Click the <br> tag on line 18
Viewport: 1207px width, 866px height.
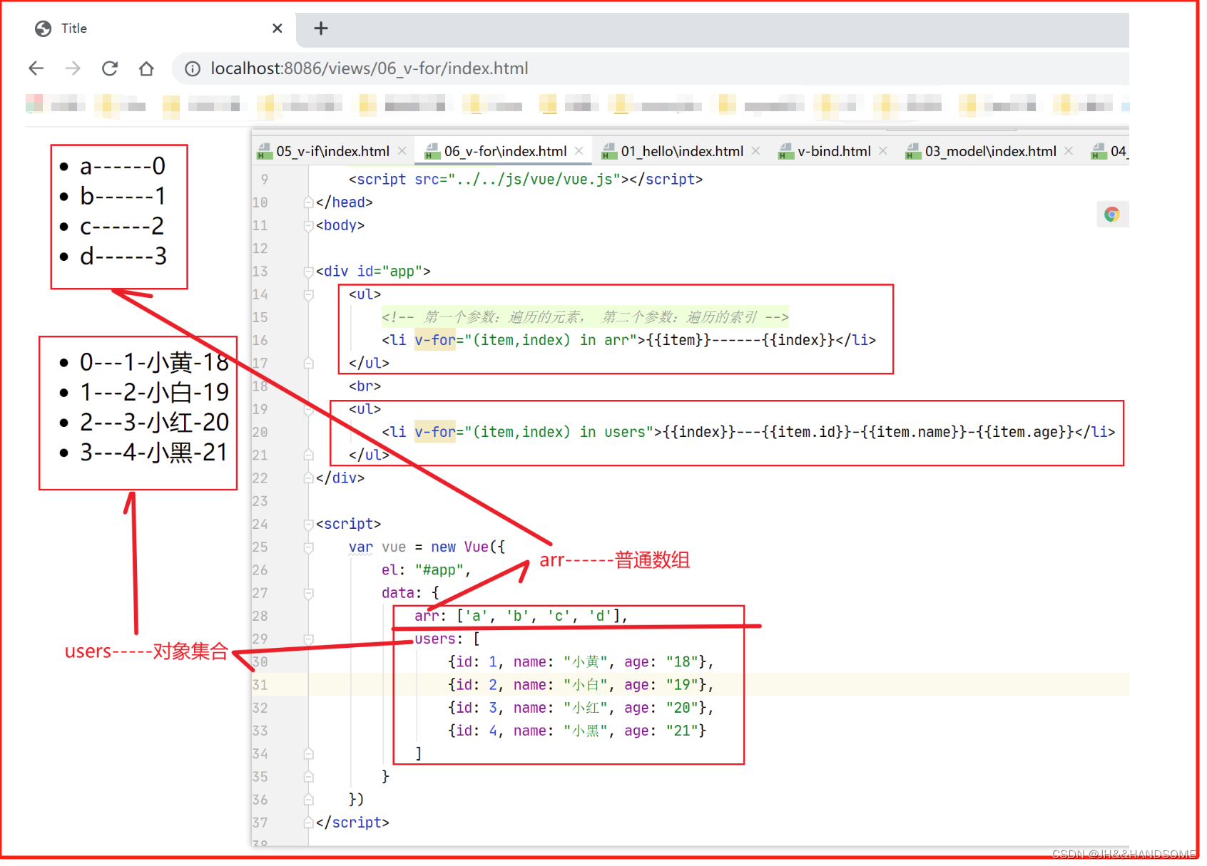[x=365, y=386]
